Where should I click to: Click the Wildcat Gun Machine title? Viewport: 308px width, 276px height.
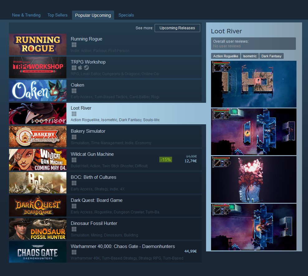92,154
